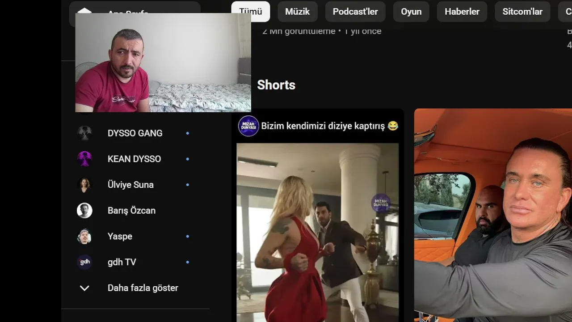Select the Yaspe channel avatar
Image resolution: width=572 pixels, height=322 pixels.
tap(84, 236)
